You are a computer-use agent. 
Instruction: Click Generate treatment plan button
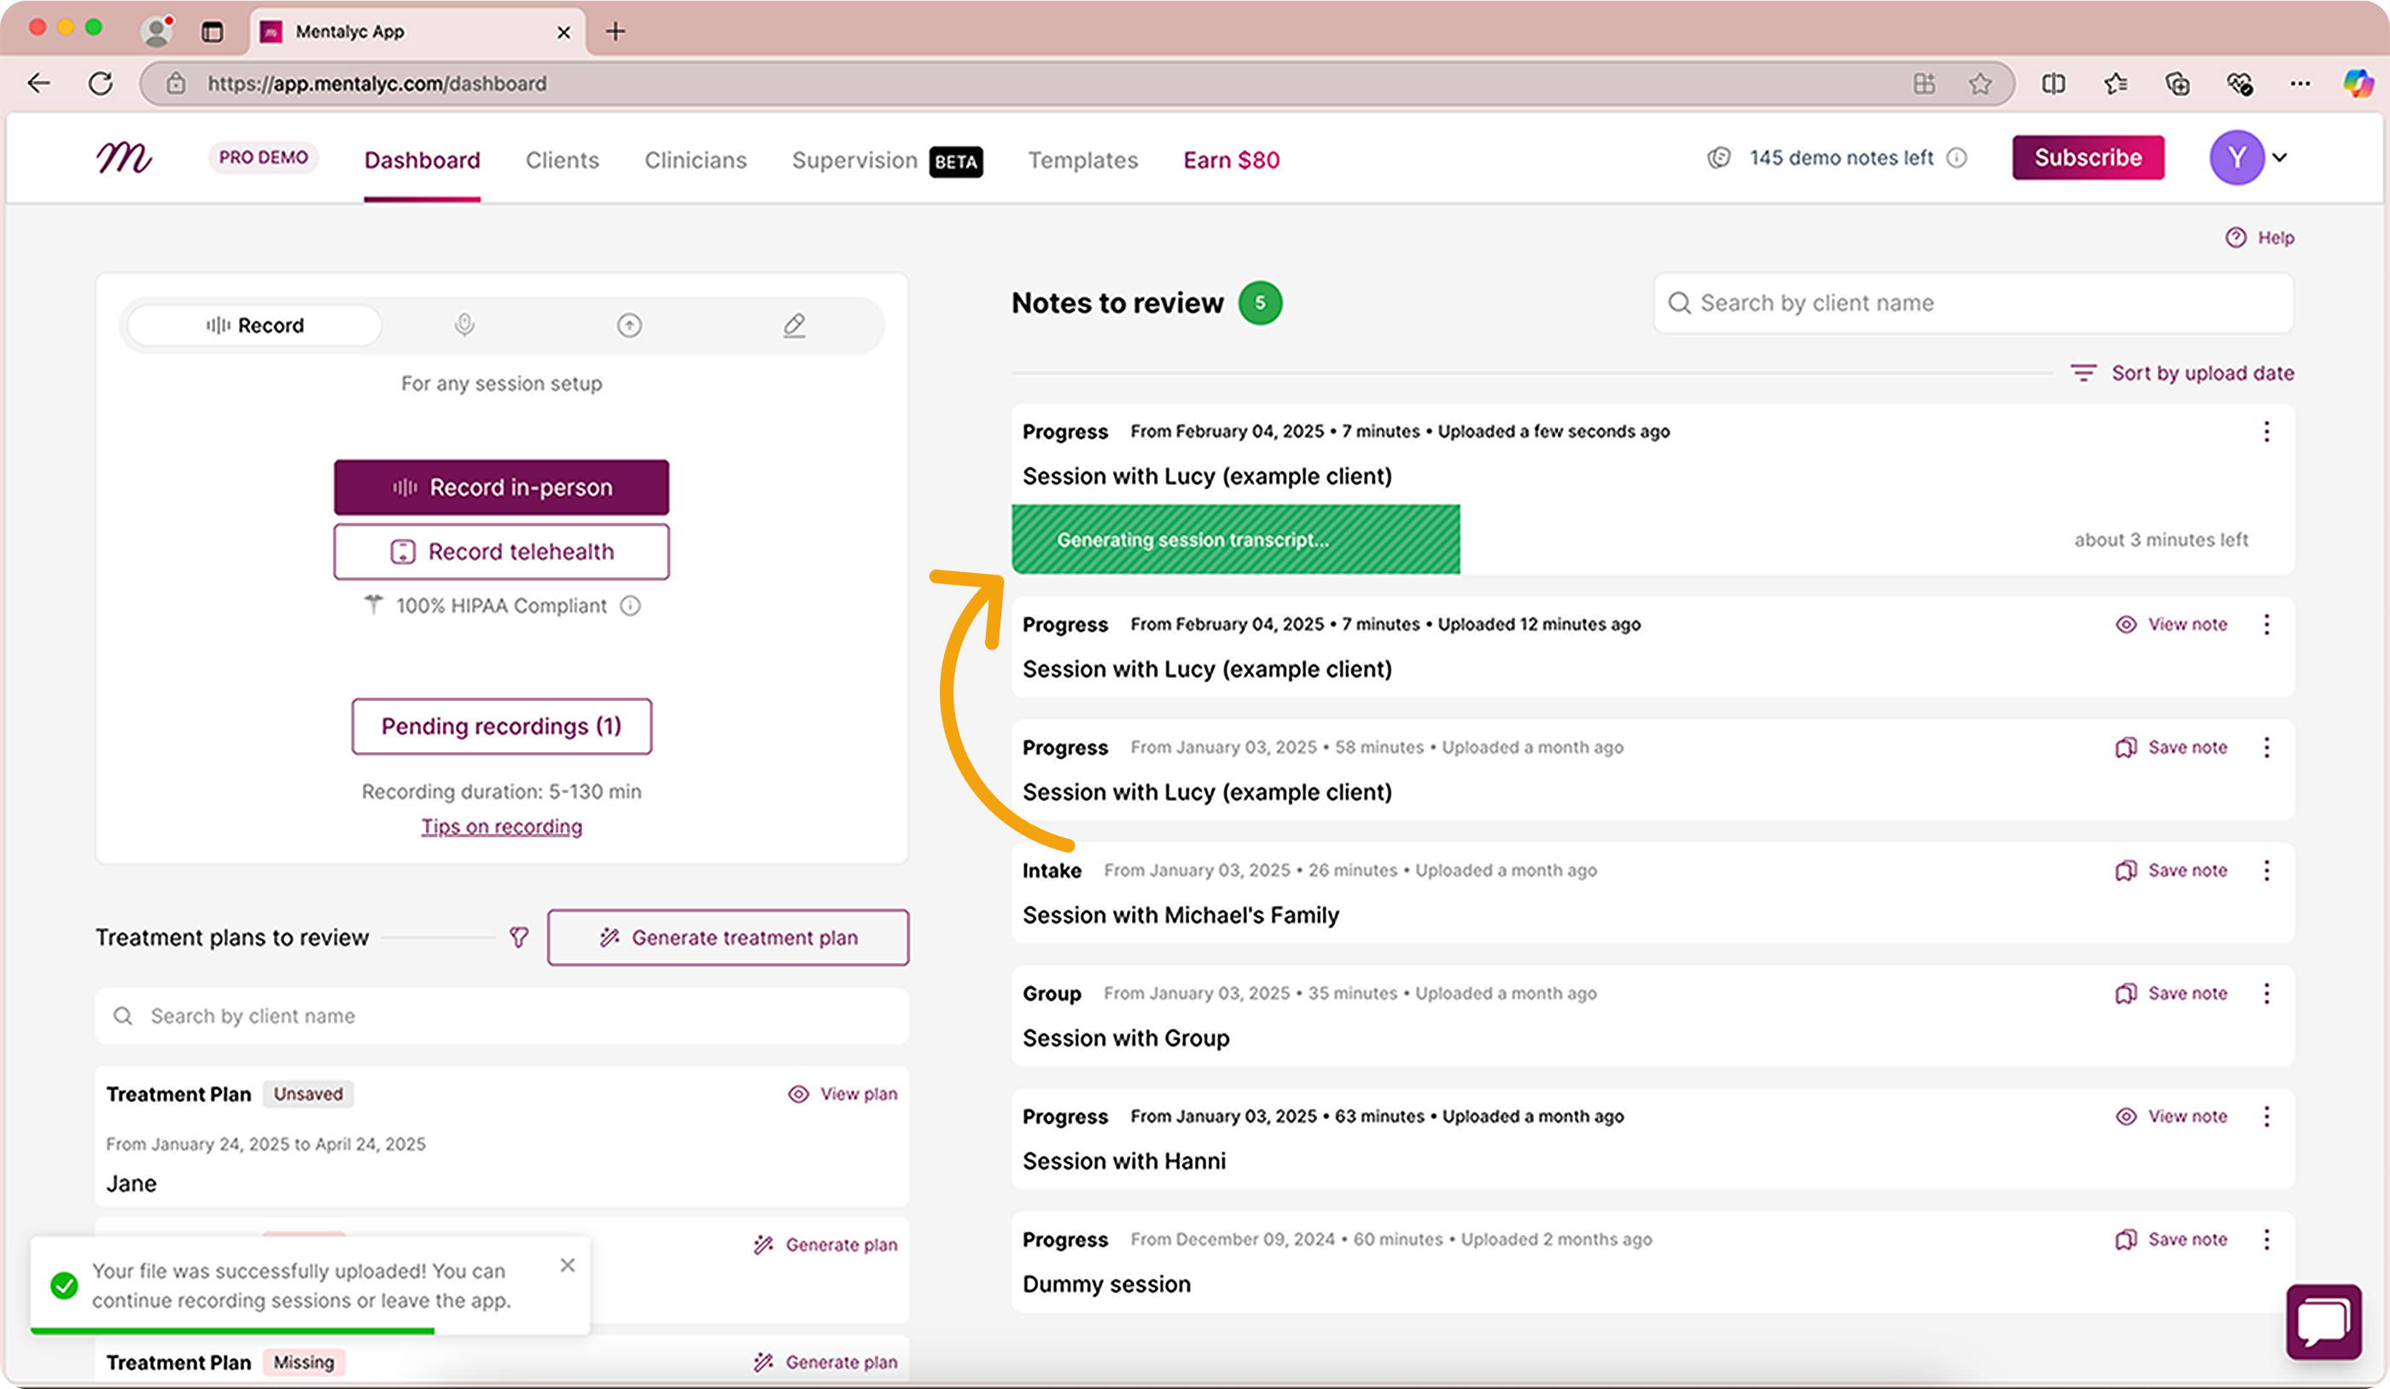727,937
